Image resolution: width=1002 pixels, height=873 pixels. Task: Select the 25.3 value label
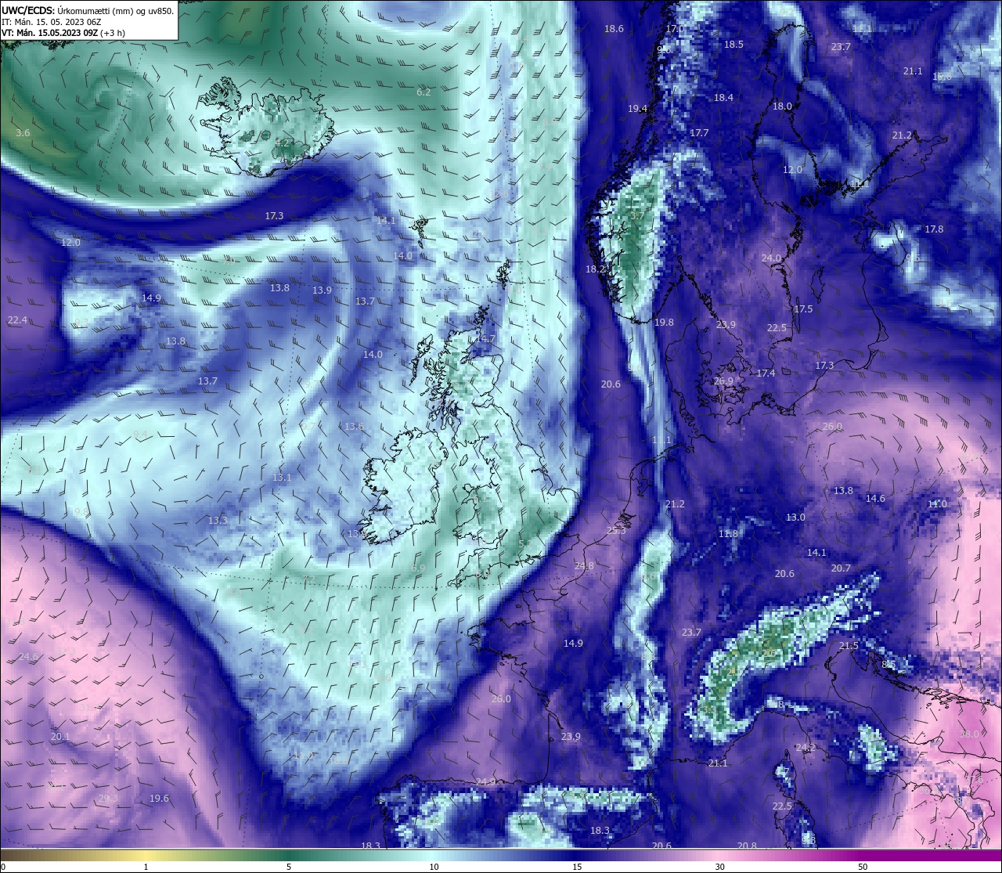point(616,531)
